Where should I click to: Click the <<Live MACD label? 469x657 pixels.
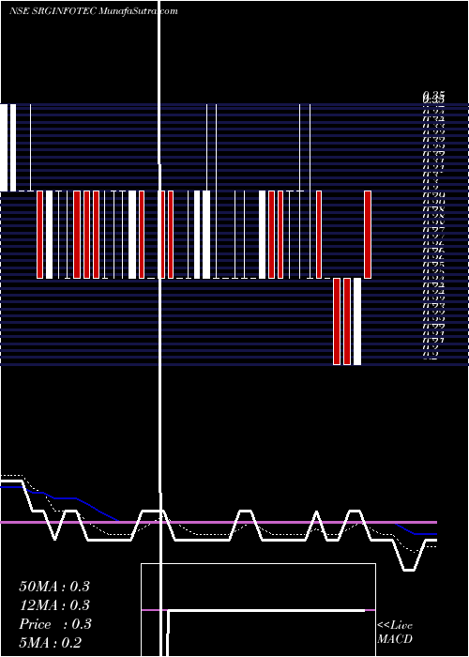pyautogui.click(x=395, y=633)
